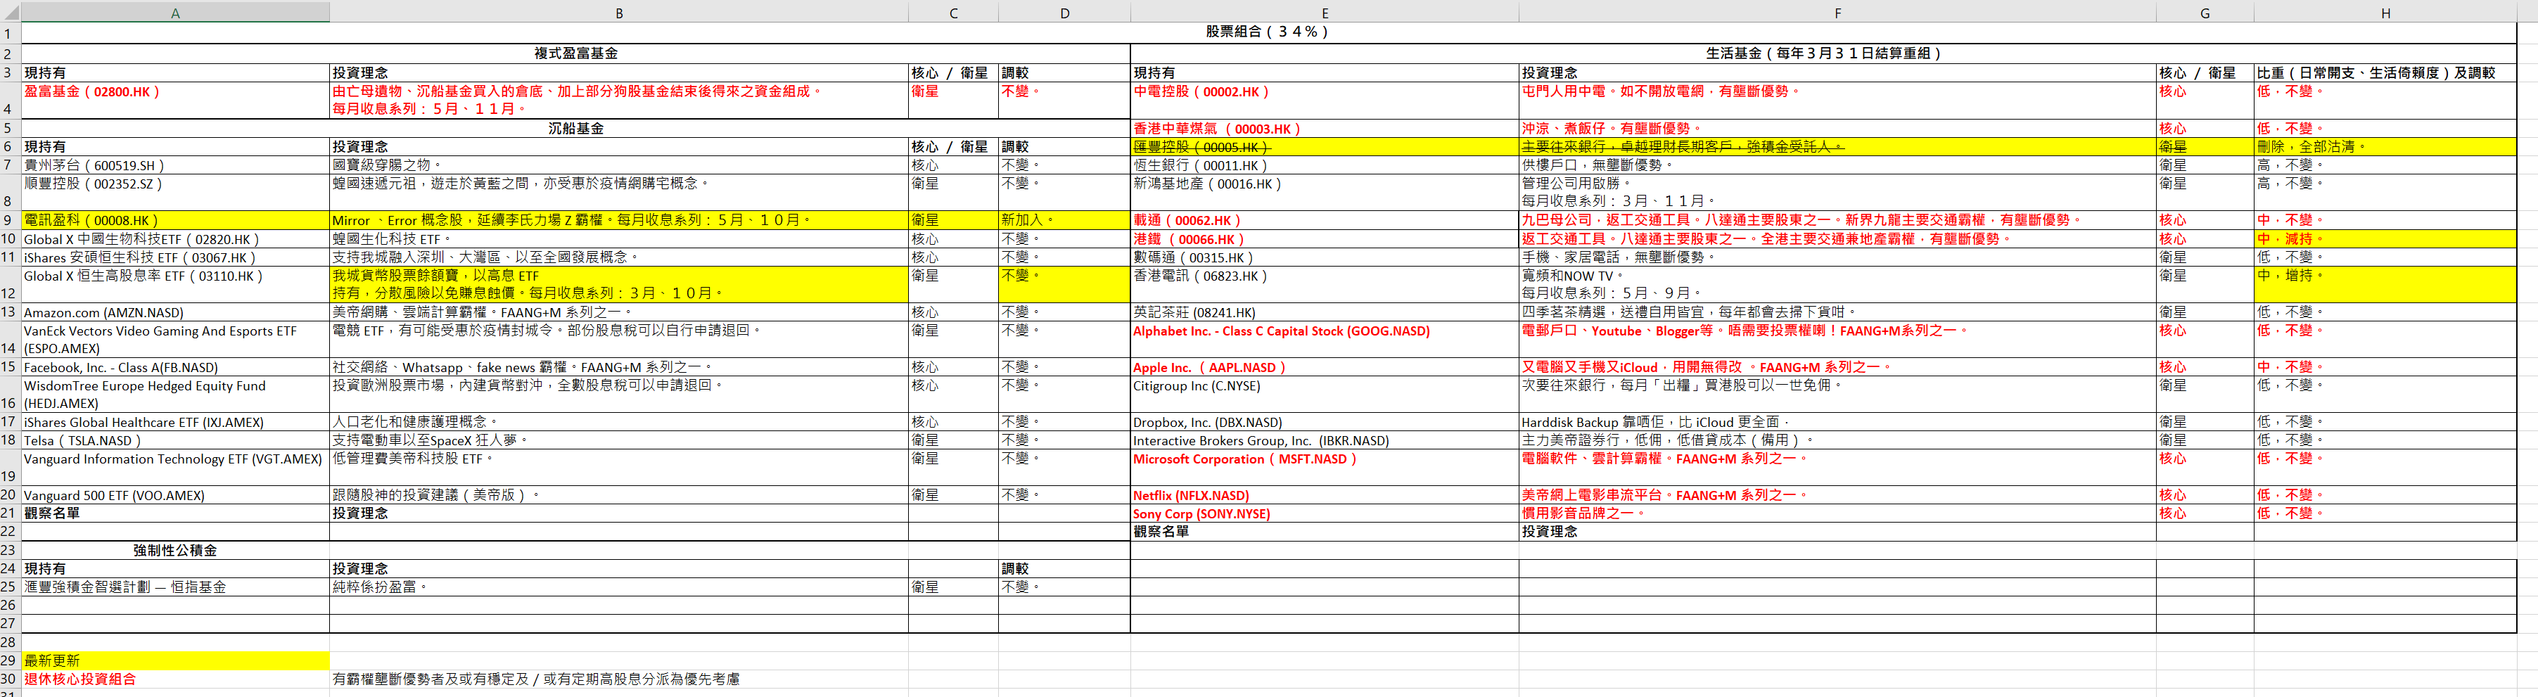The height and width of the screenshot is (697, 2538).
Task: Select the WisdomTree Europe Hedged Equity Fund cell
Action: pos(175,395)
